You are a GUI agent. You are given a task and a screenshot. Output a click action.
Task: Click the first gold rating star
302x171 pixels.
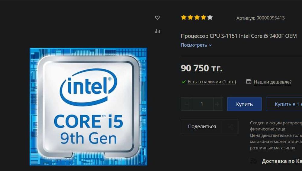pos(184,18)
